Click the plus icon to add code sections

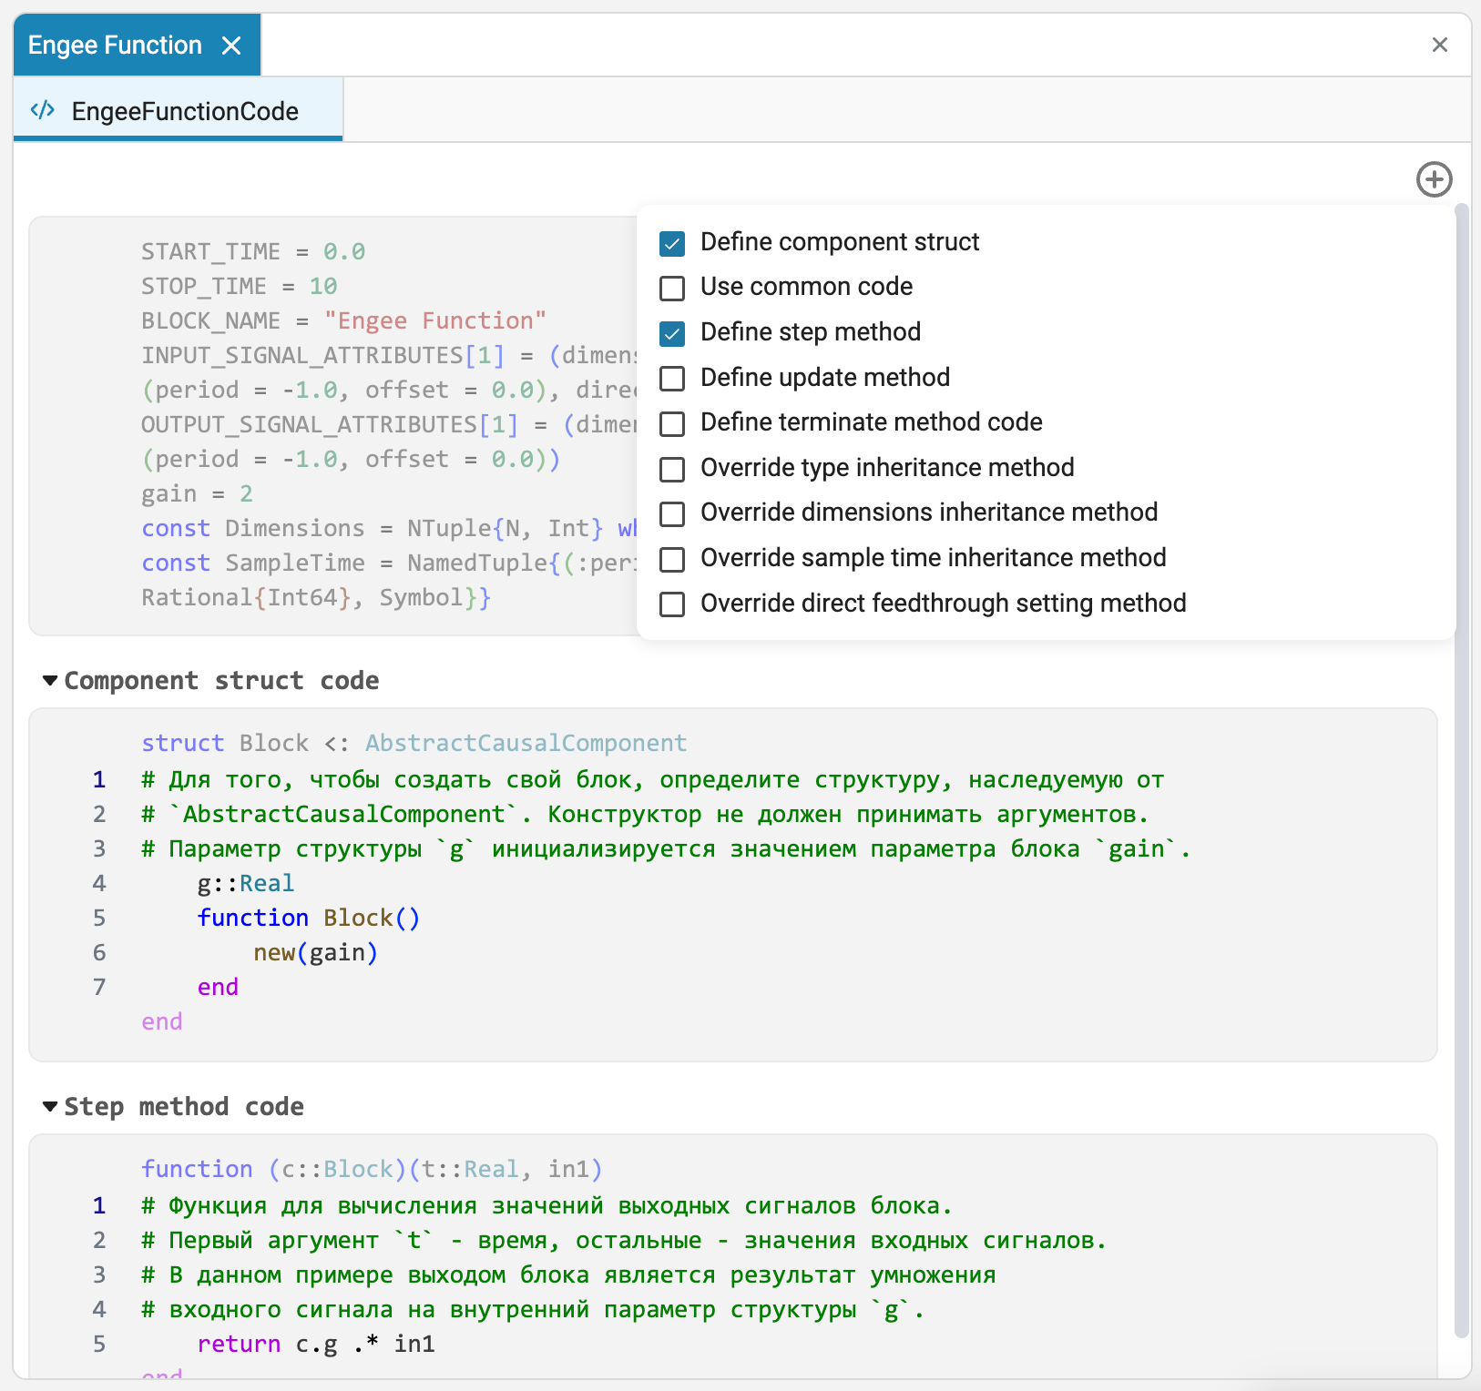pyautogui.click(x=1434, y=179)
